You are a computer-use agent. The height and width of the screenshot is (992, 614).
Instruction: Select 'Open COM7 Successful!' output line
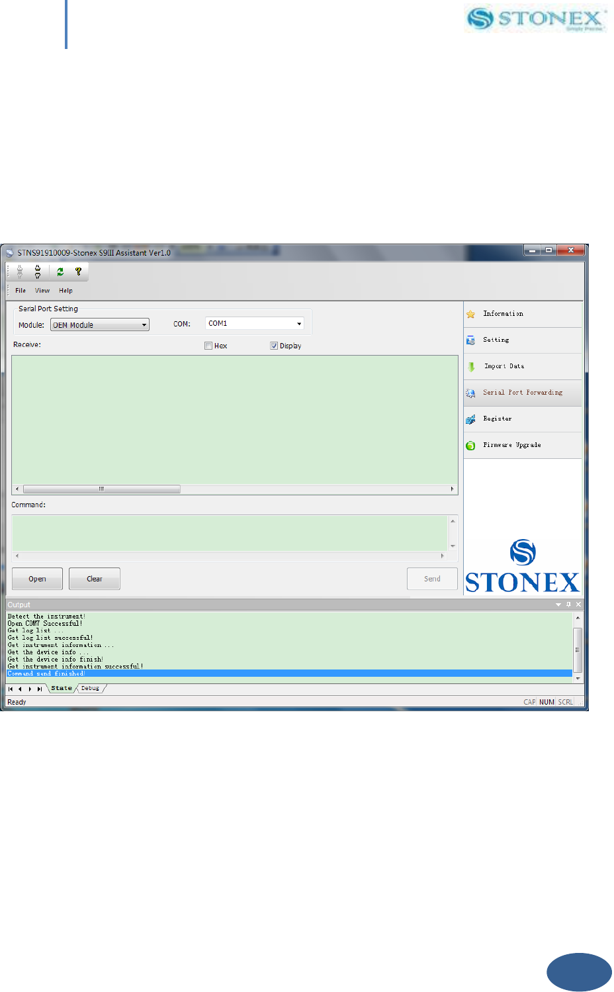45,624
